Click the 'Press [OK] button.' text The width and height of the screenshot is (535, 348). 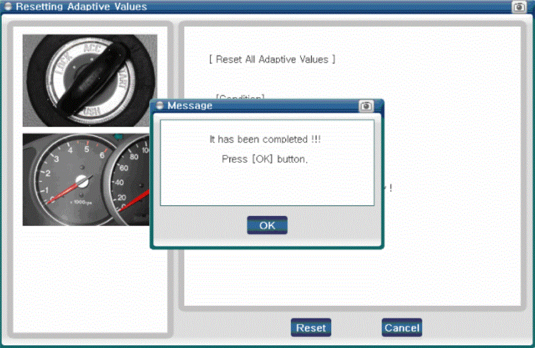(265, 159)
